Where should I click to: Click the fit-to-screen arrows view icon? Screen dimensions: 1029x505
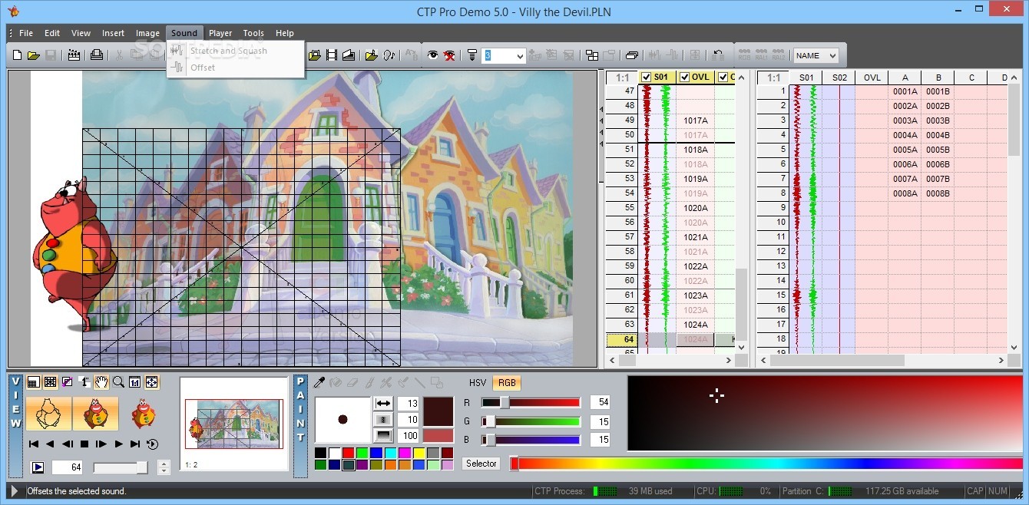152,381
